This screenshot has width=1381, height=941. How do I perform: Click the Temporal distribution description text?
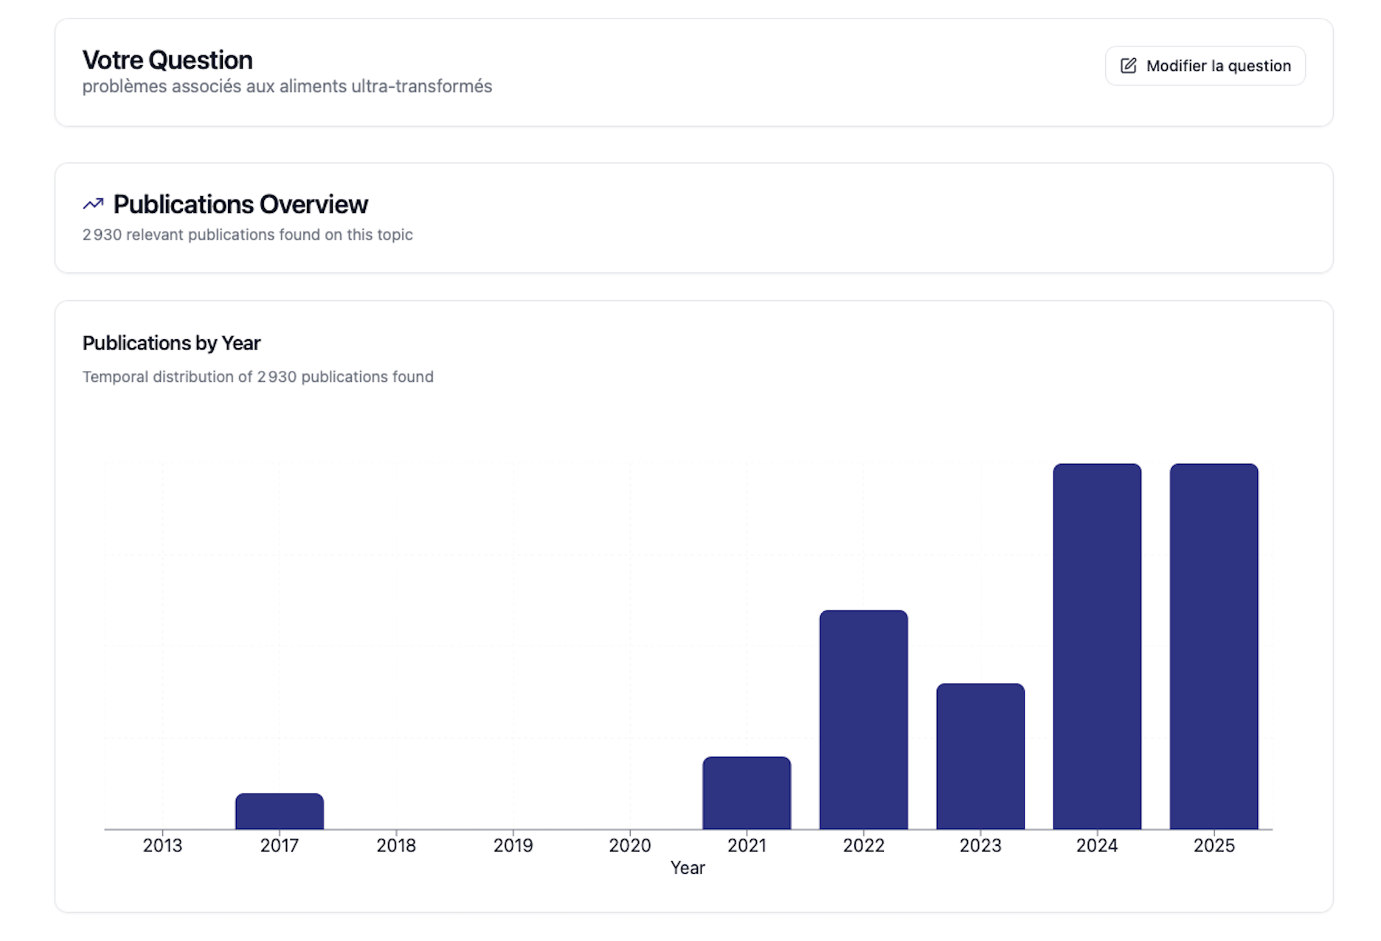[x=257, y=377]
